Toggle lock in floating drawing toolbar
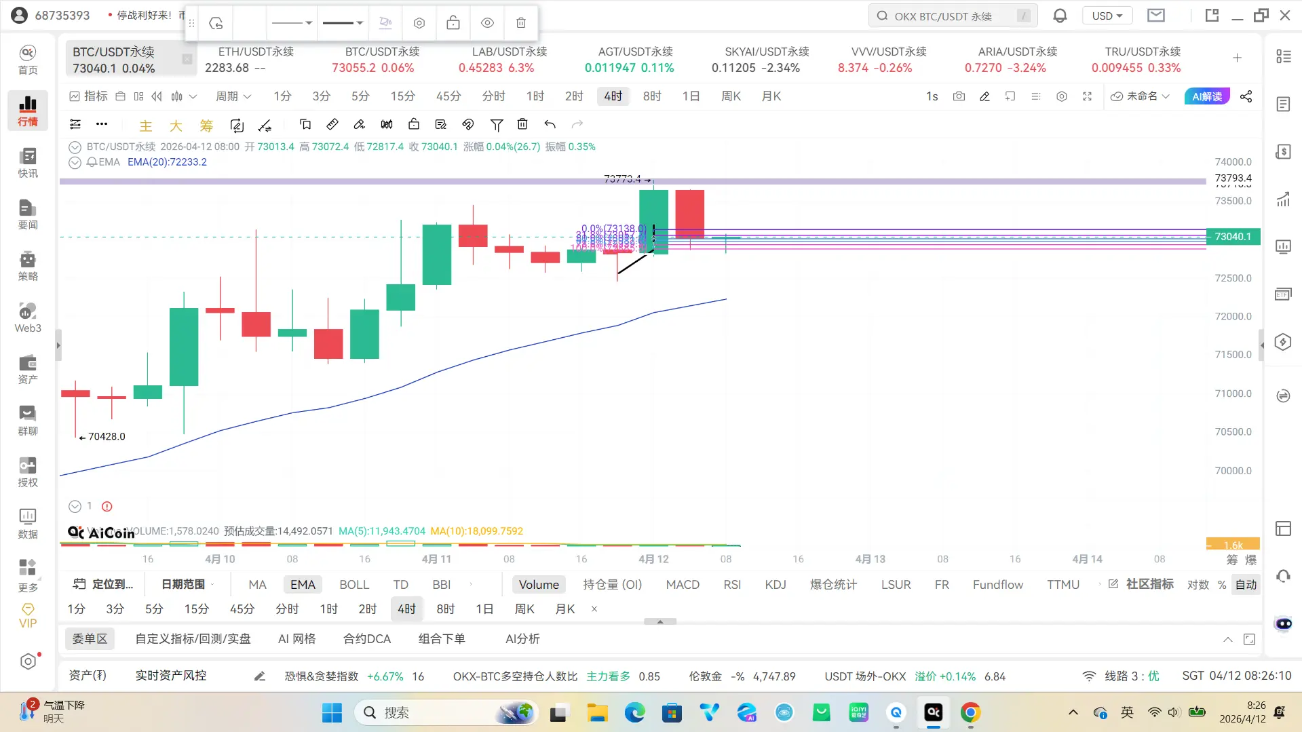The image size is (1302, 732). [453, 23]
